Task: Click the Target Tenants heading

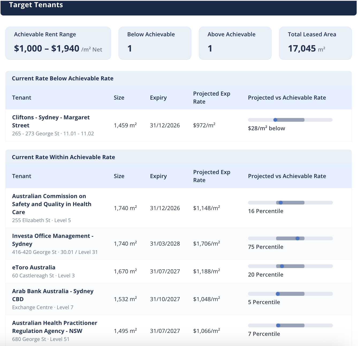Action: point(36,5)
